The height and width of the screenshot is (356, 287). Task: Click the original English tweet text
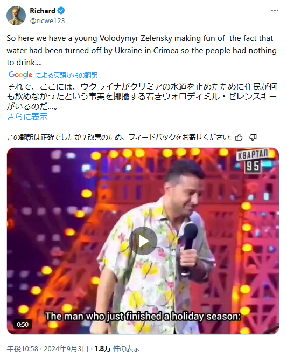[x=142, y=50]
